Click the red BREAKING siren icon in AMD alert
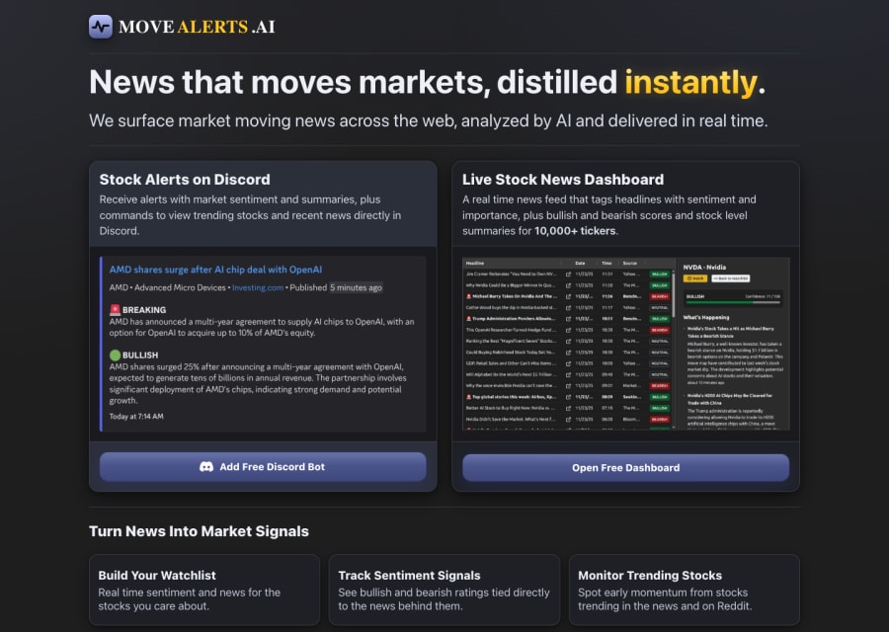Viewport: 889px width, 632px height. 115,309
